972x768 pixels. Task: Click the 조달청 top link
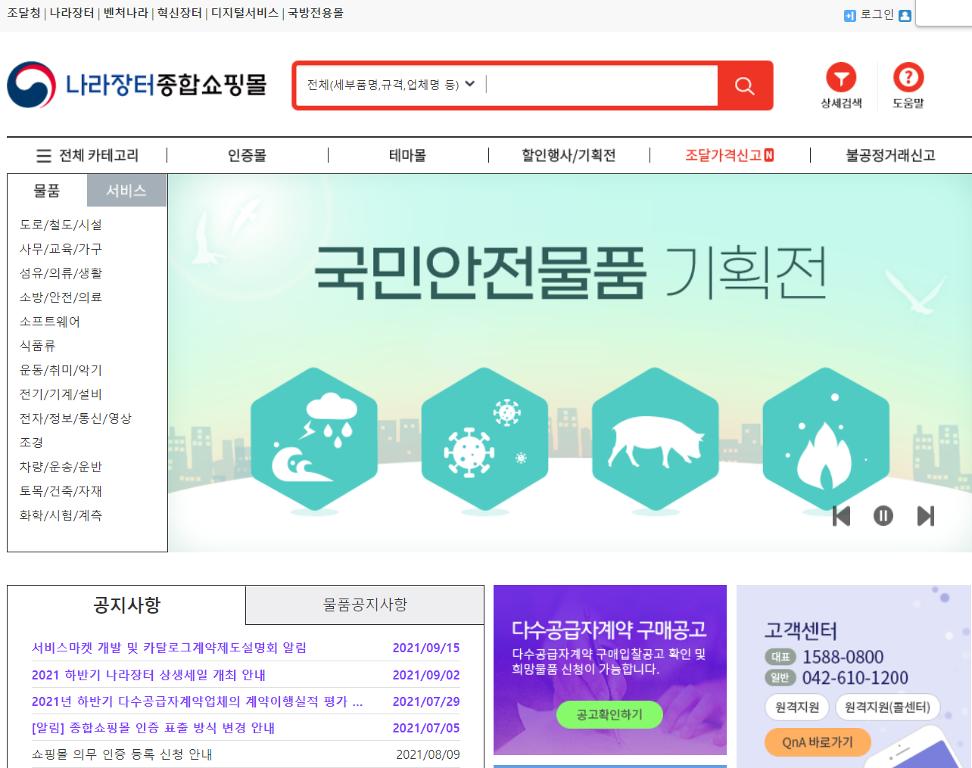tap(23, 13)
